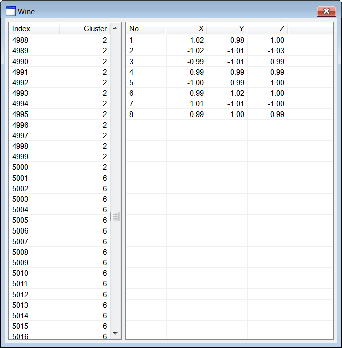Click the list scrollbar thumb
The image size is (342, 348).
[x=115, y=216]
